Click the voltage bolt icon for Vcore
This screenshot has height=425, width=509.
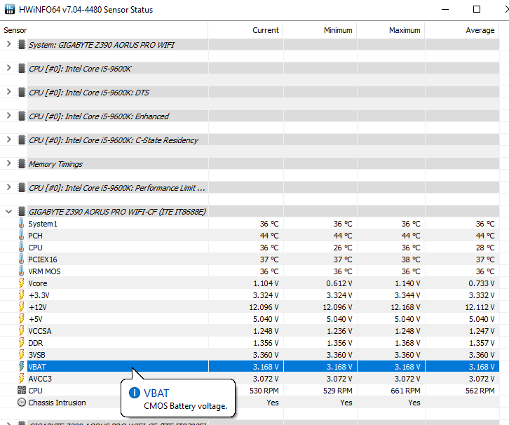click(22, 283)
